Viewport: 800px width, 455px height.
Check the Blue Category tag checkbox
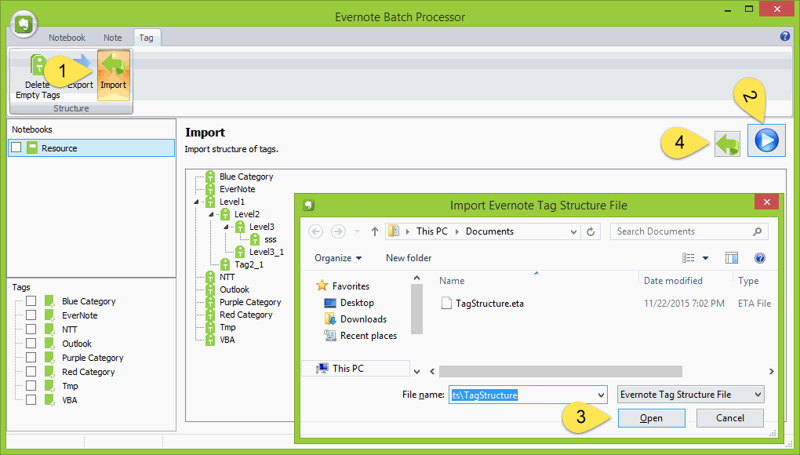[31, 301]
